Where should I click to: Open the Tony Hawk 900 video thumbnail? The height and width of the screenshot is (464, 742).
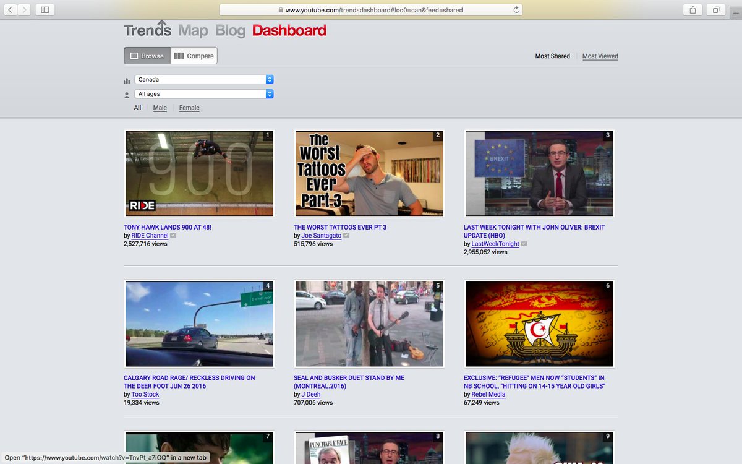click(x=199, y=173)
